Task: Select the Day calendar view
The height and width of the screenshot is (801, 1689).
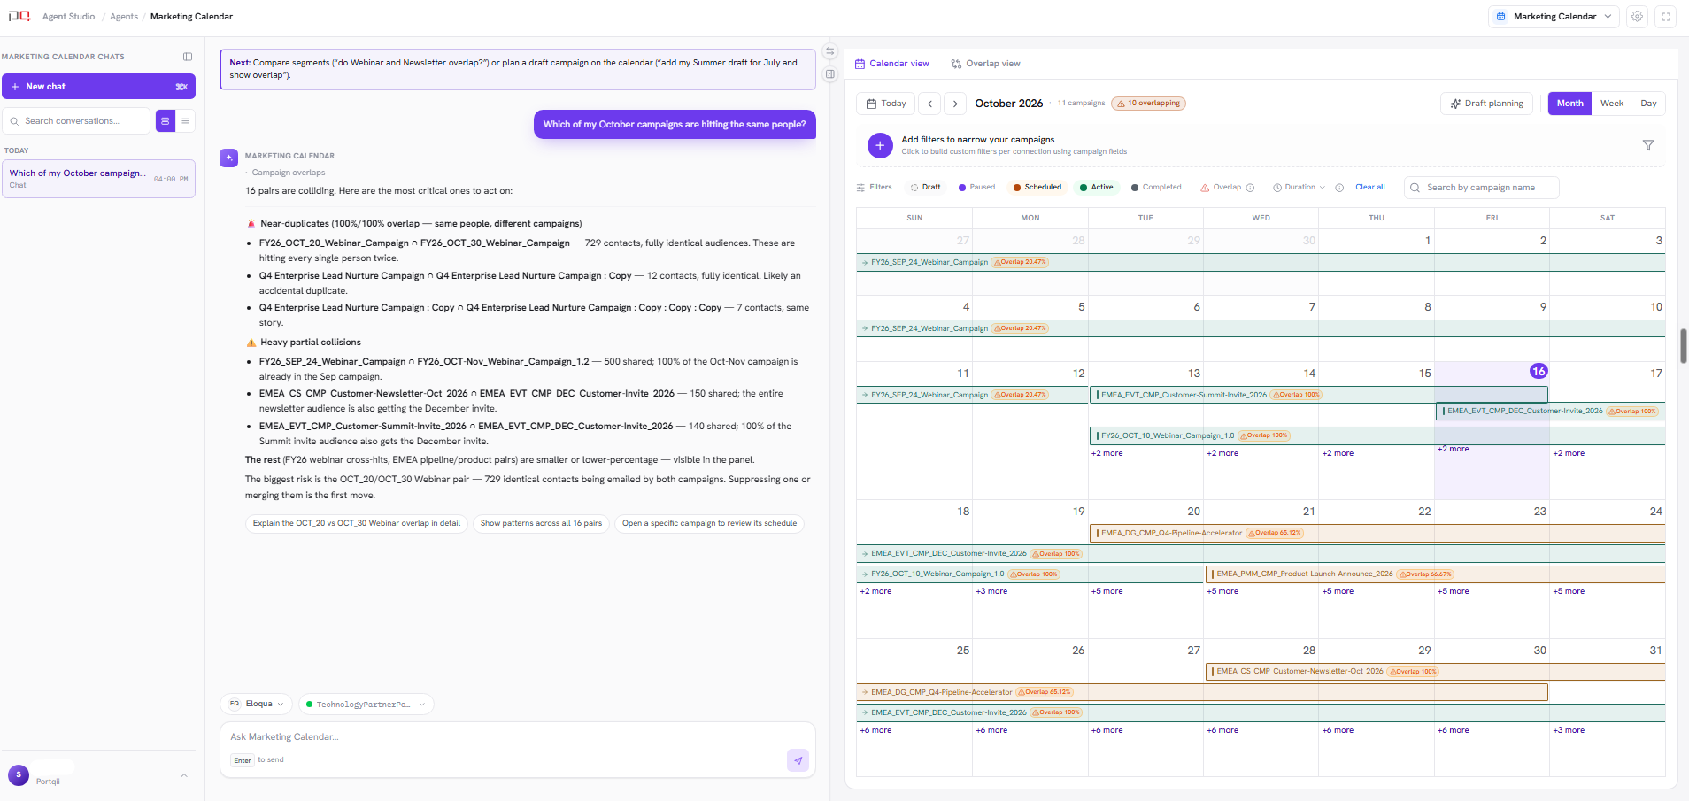Action: [x=1648, y=104]
